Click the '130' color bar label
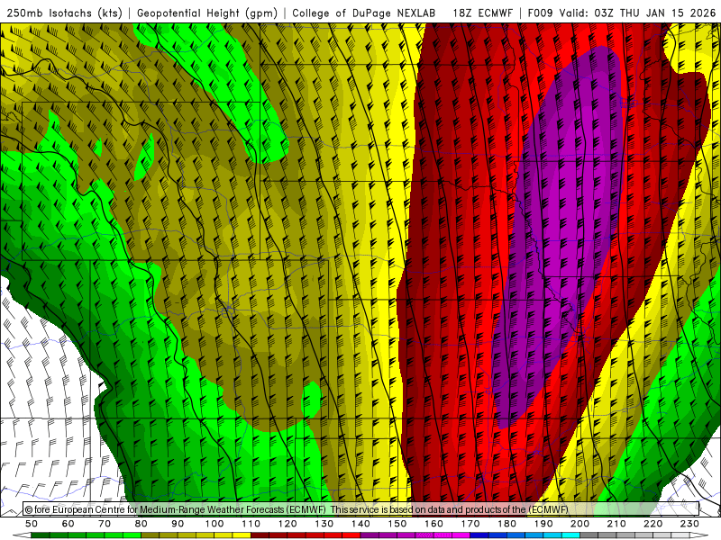721x540 pixels. (x=324, y=524)
